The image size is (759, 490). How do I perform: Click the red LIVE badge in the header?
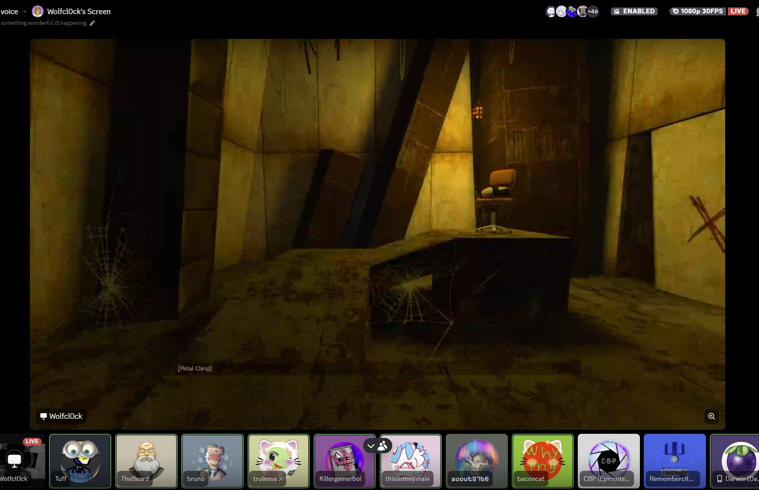(x=738, y=11)
